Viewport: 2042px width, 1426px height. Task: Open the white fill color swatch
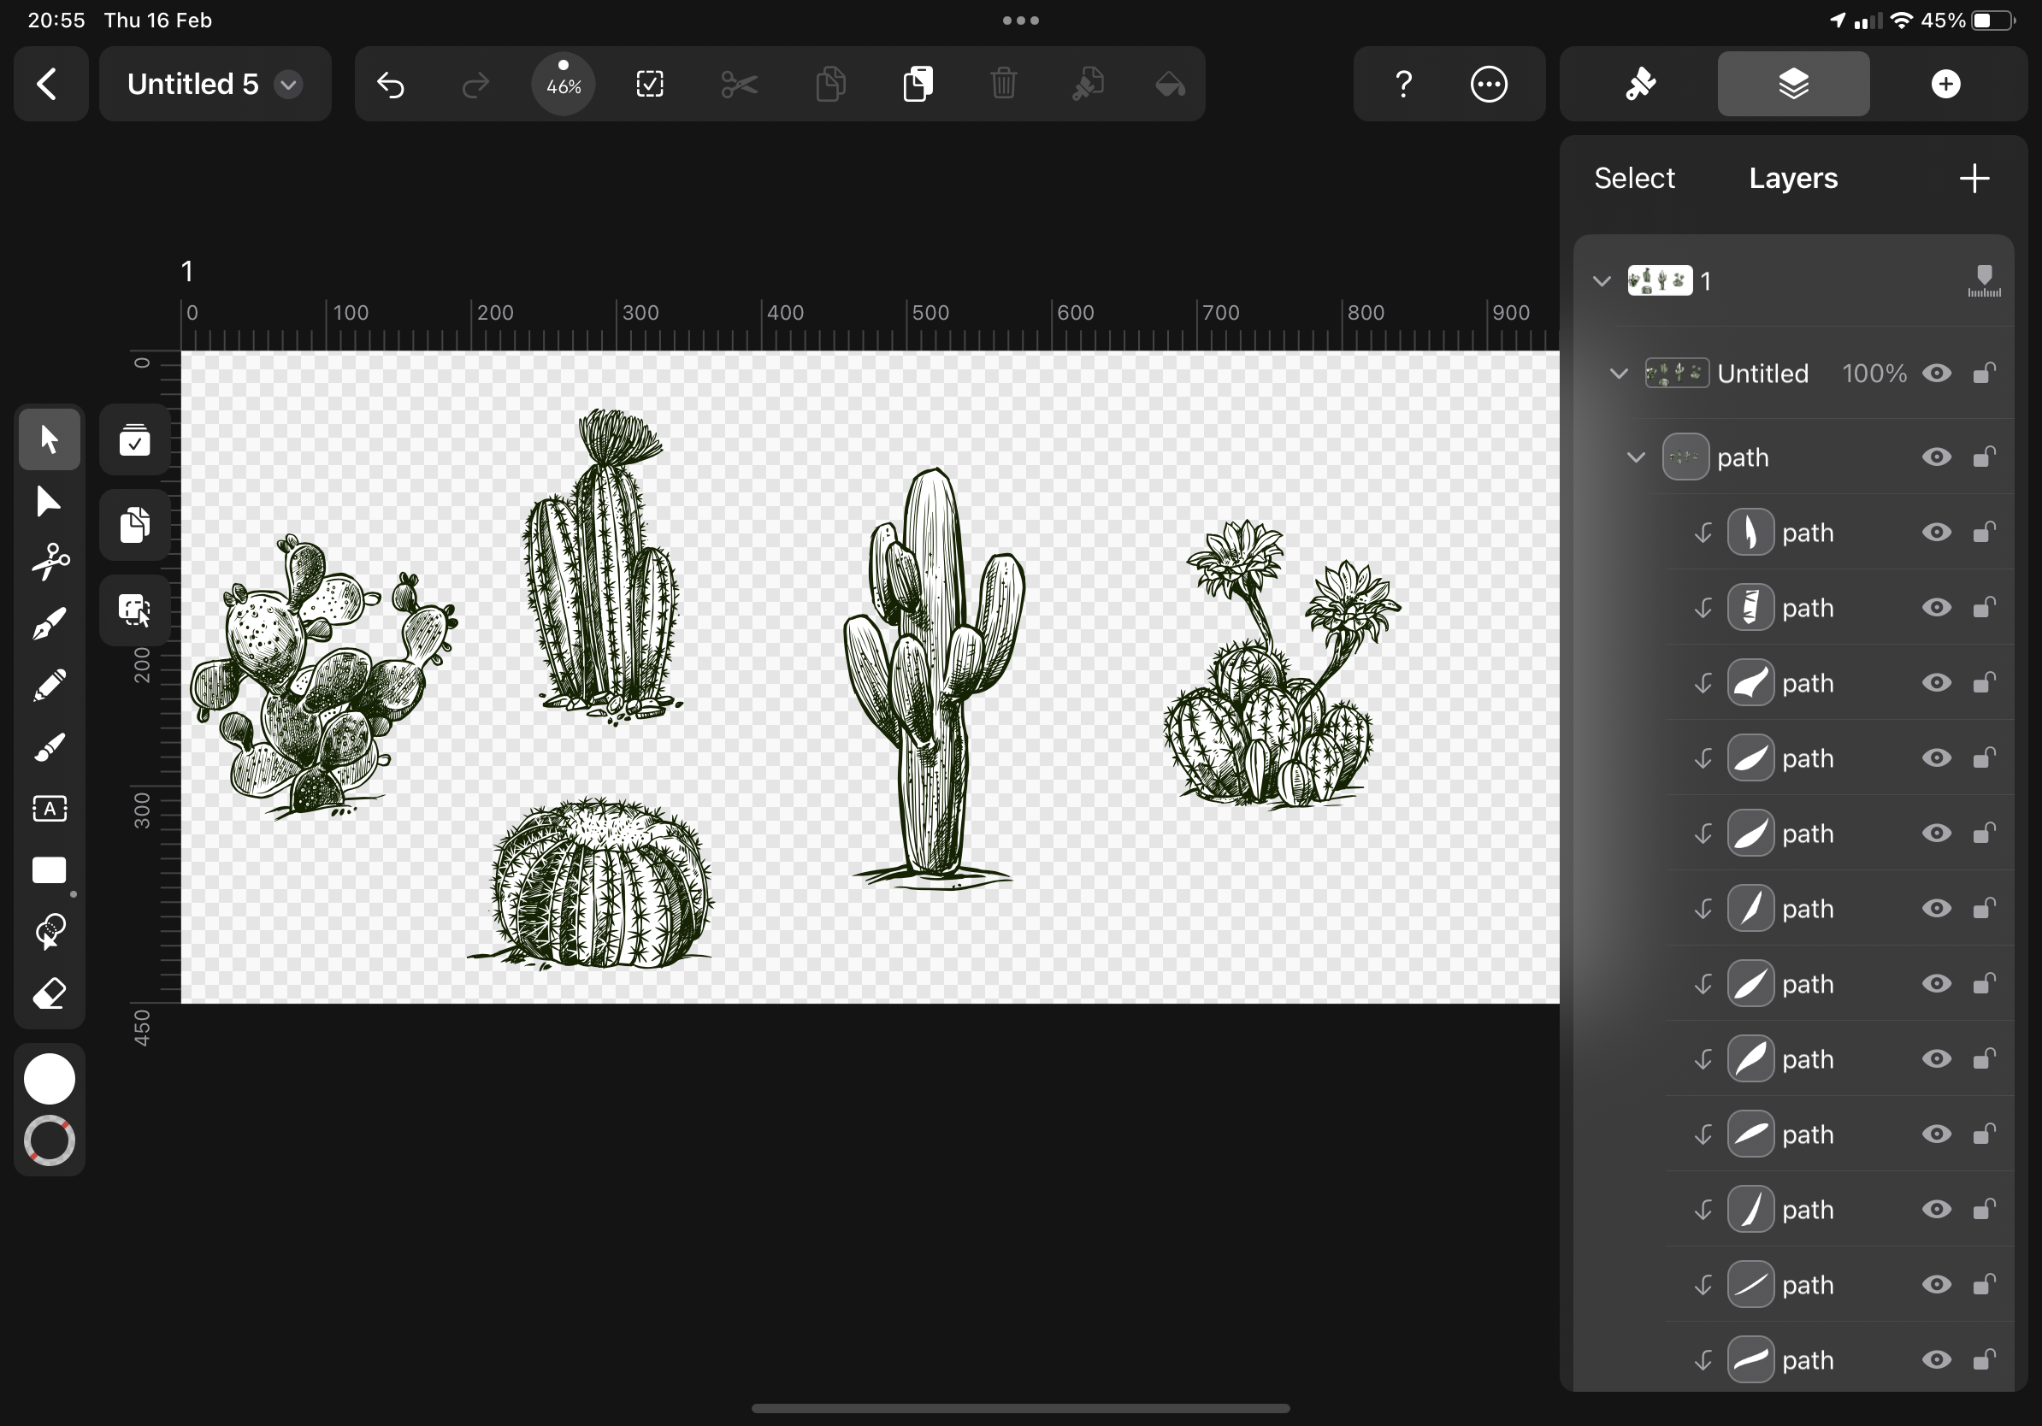[x=50, y=1078]
